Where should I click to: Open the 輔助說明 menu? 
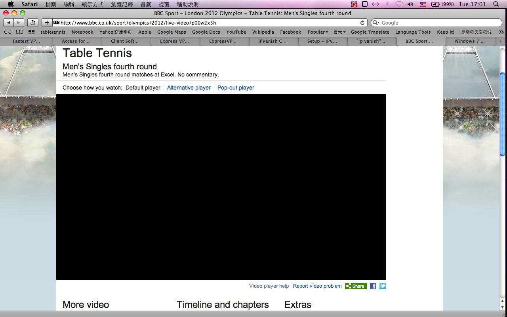(188, 4)
